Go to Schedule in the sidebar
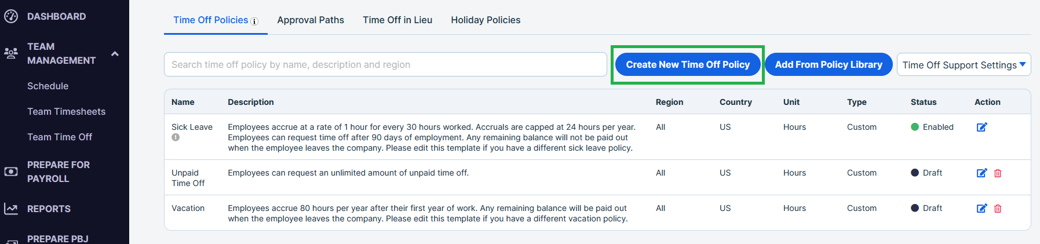This screenshot has height=244, width=1040. tap(48, 86)
